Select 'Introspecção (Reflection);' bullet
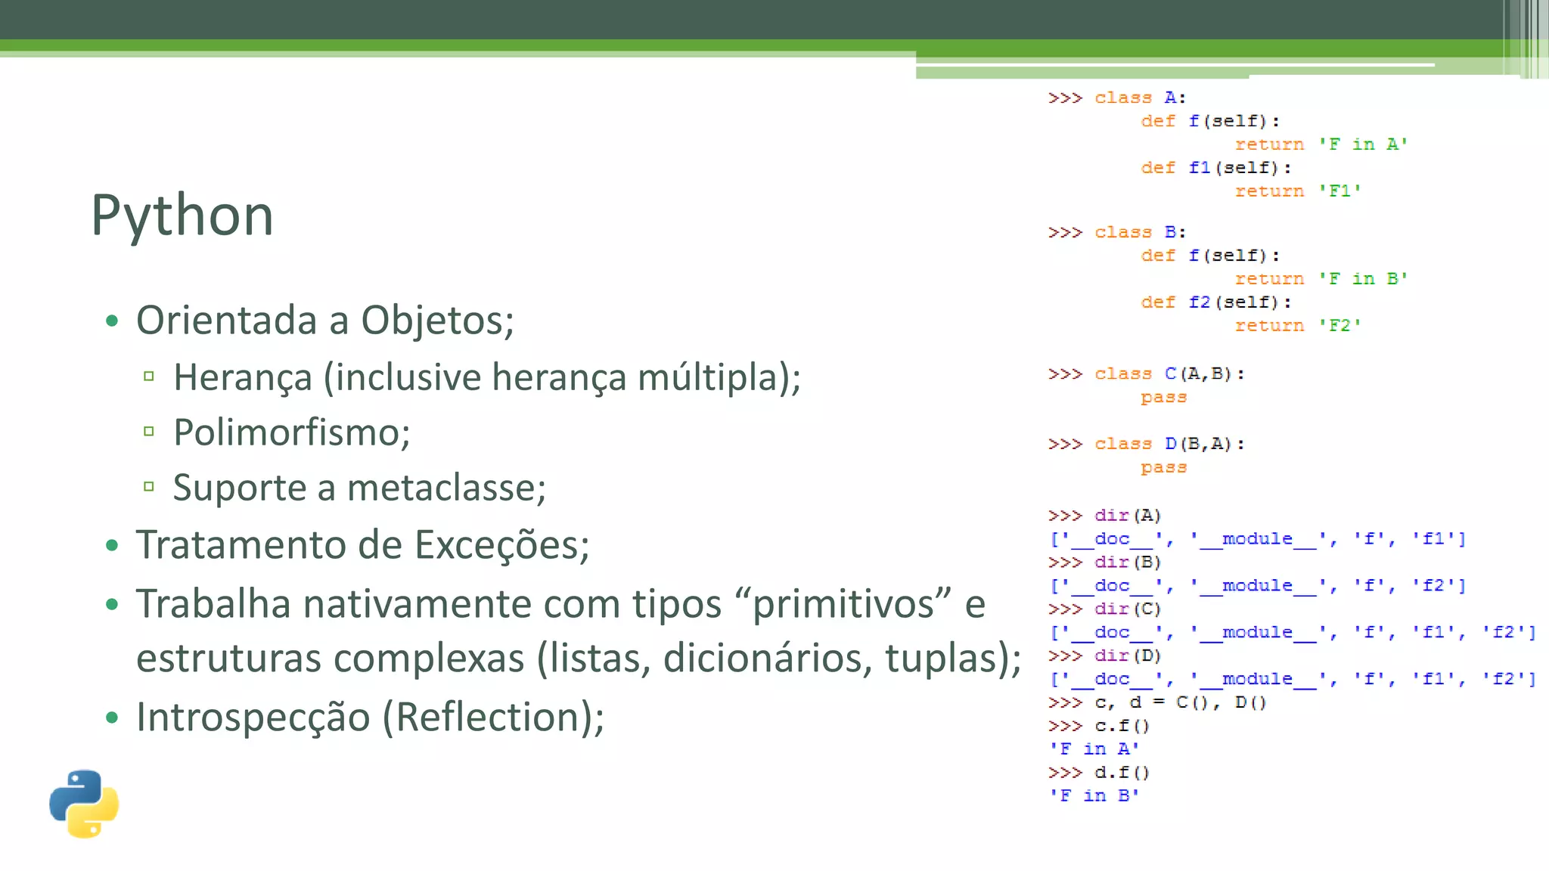 coord(371,718)
